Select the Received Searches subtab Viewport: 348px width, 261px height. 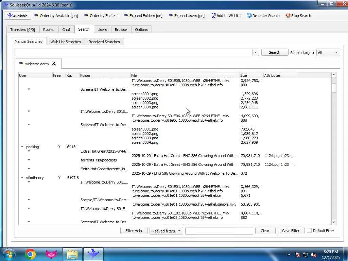point(104,42)
